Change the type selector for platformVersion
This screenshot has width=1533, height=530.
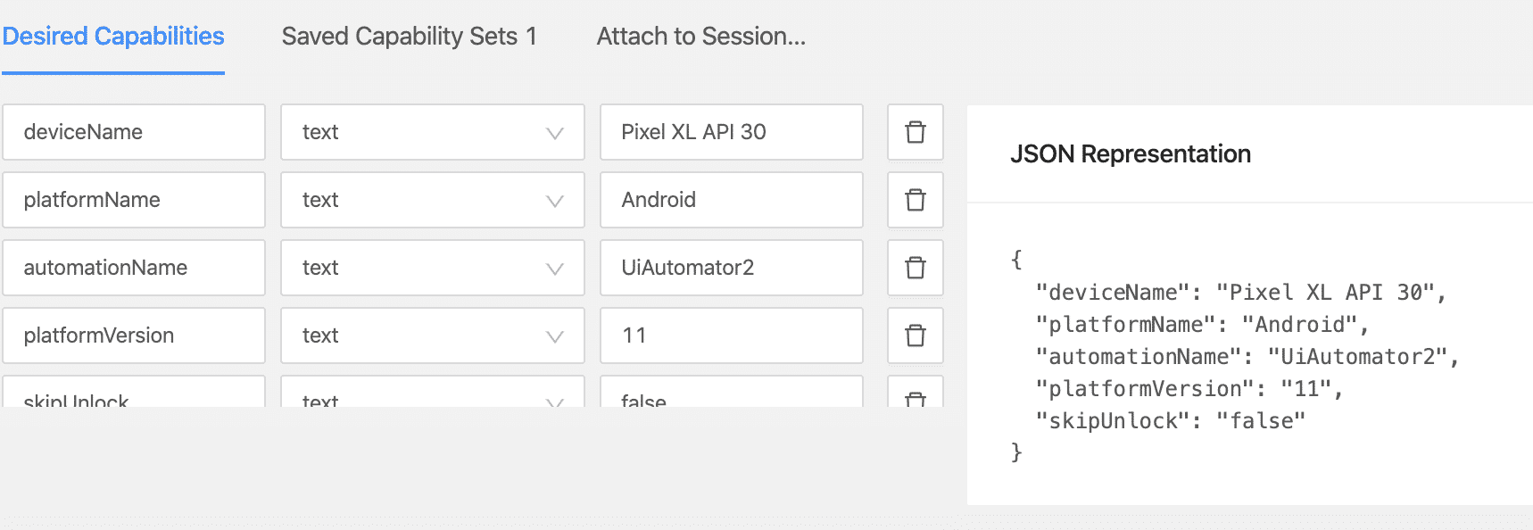click(x=433, y=335)
